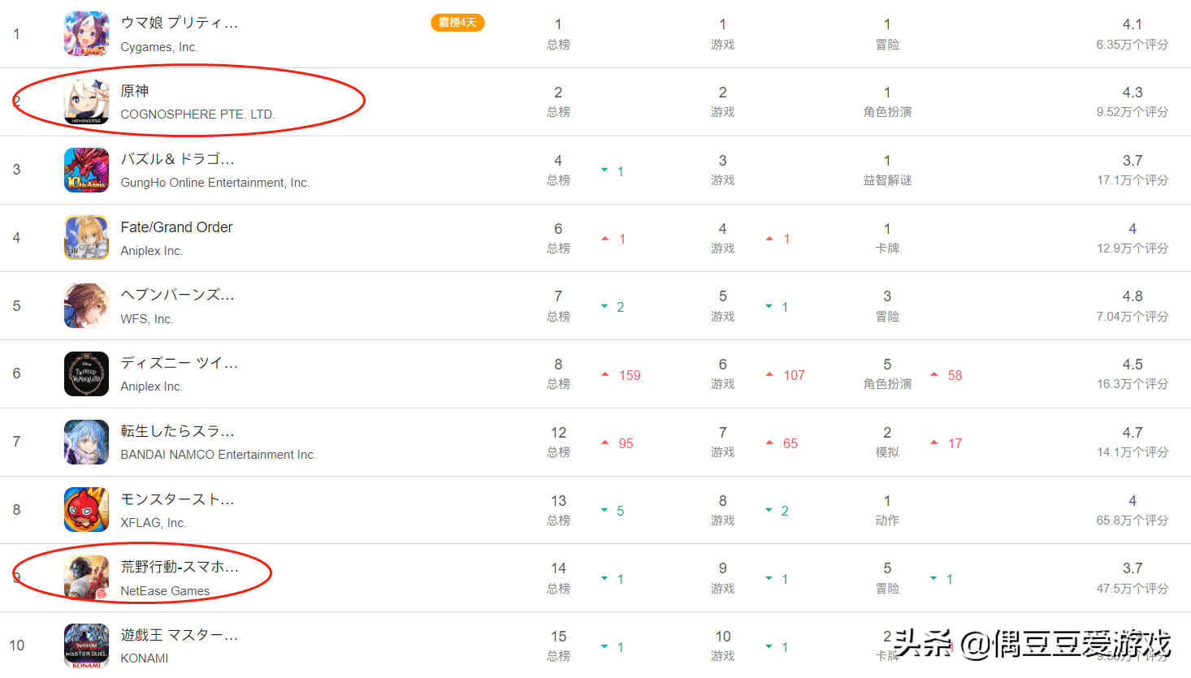This screenshot has height=678, width=1191.
Task: Click the 107 game rank rise value
Action: pyautogui.click(x=794, y=375)
